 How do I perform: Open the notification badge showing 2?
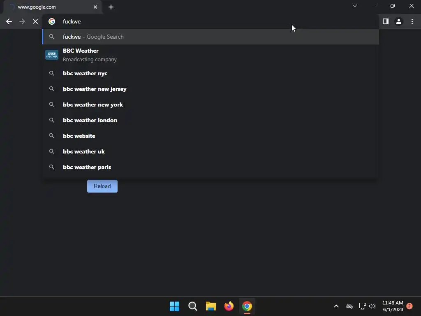tap(409, 306)
